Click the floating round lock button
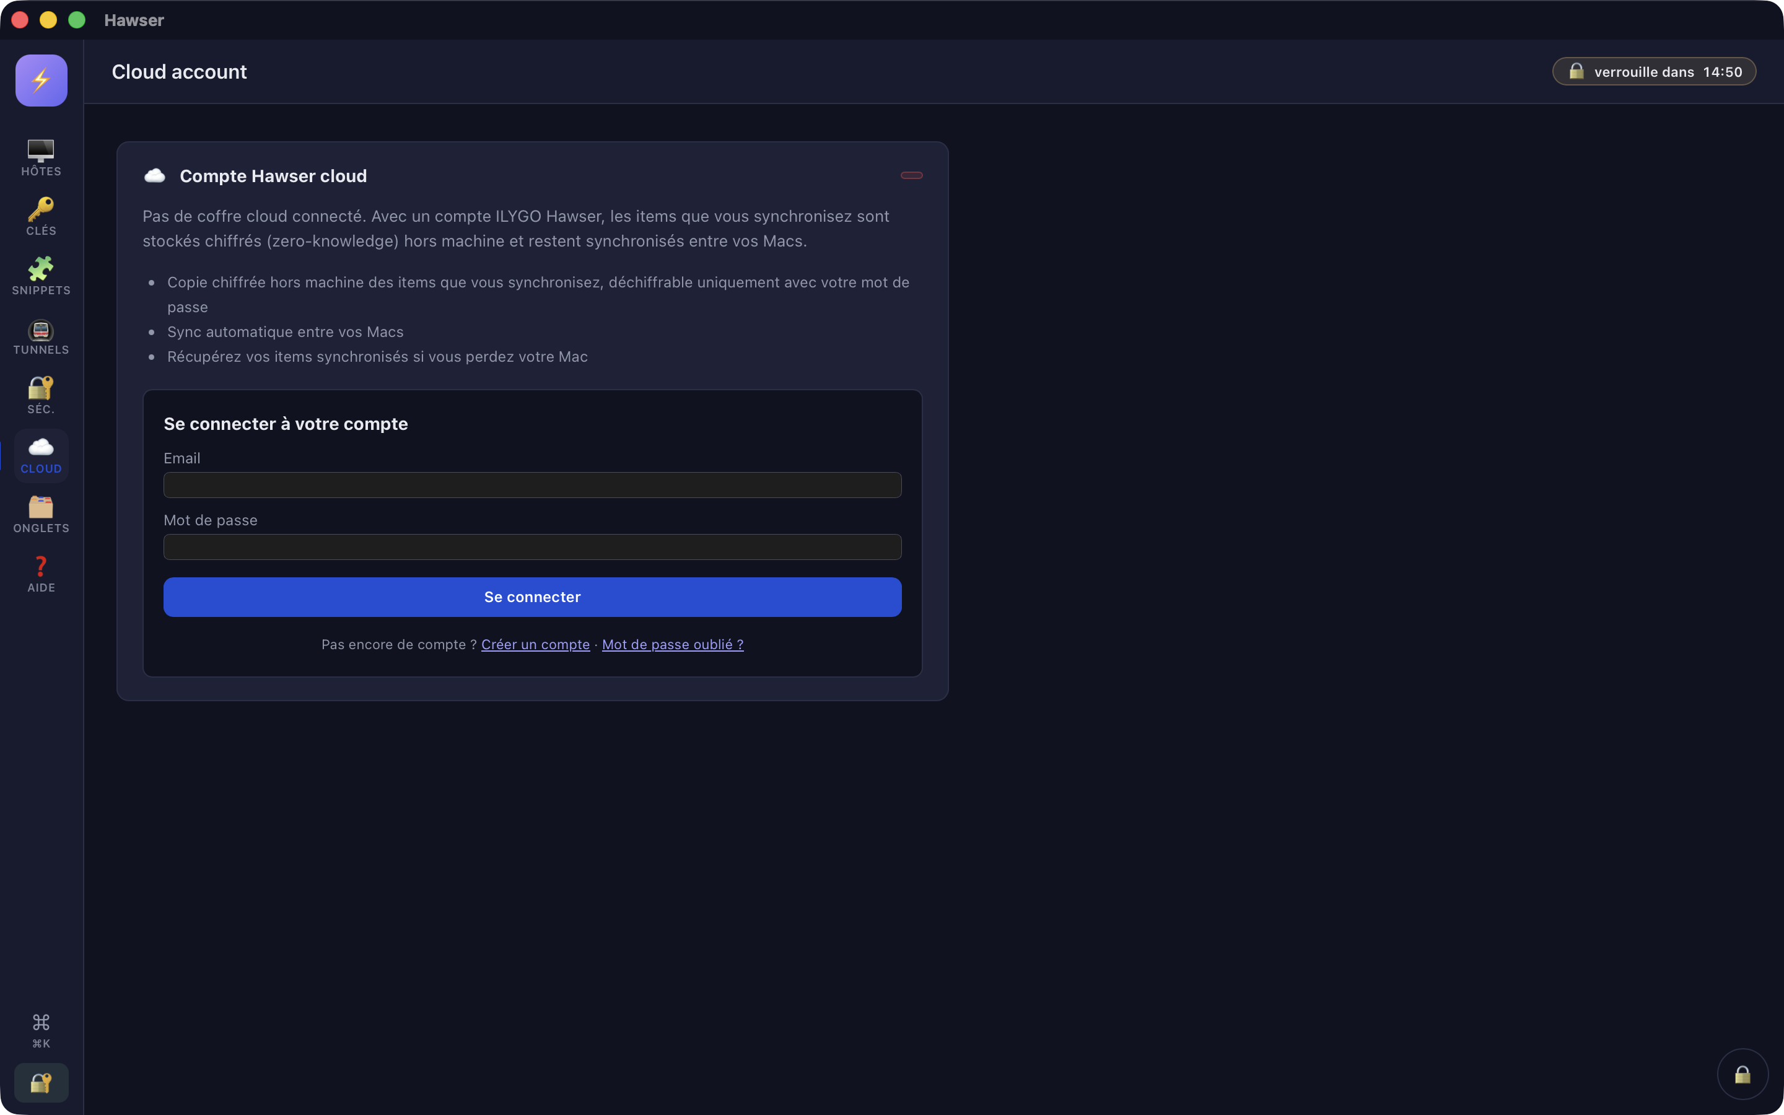The width and height of the screenshot is (1784, 1115). click(1742, 1075)
